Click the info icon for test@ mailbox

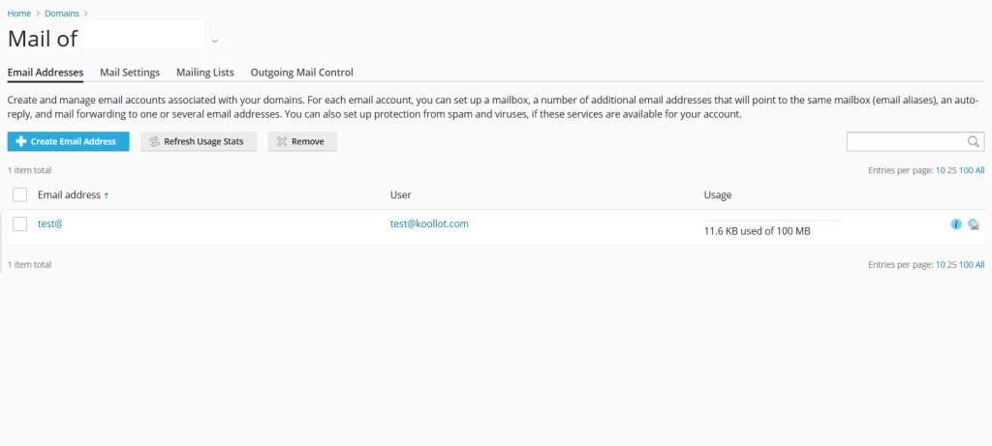(956, 224)
